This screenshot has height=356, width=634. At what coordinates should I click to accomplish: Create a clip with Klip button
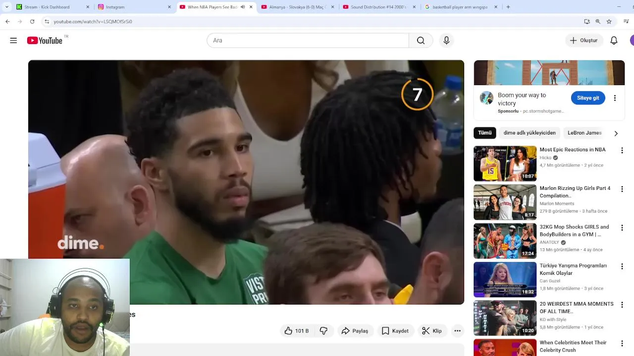pos(432,331)
